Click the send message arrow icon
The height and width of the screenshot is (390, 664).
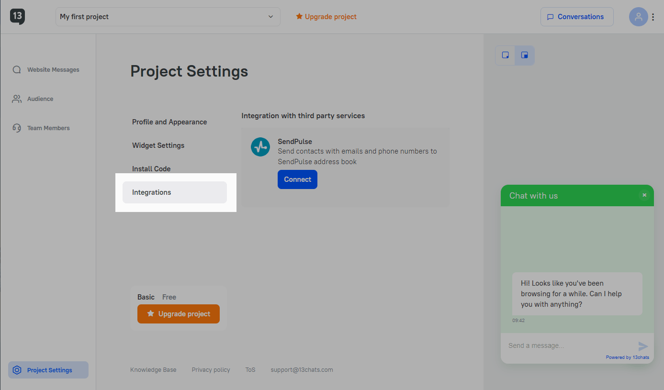click(x=643, y=346)
